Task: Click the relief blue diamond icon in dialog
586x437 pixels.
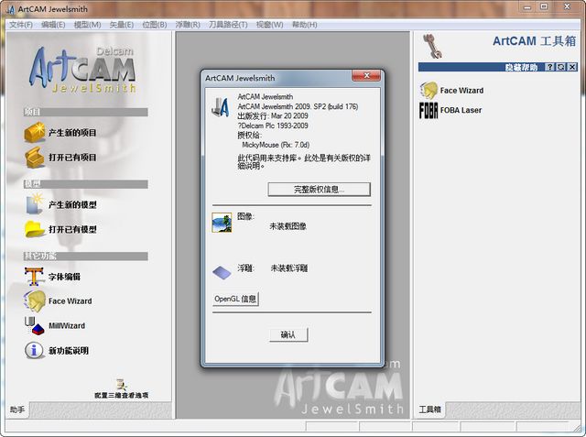Action: (x=222, y=272)
